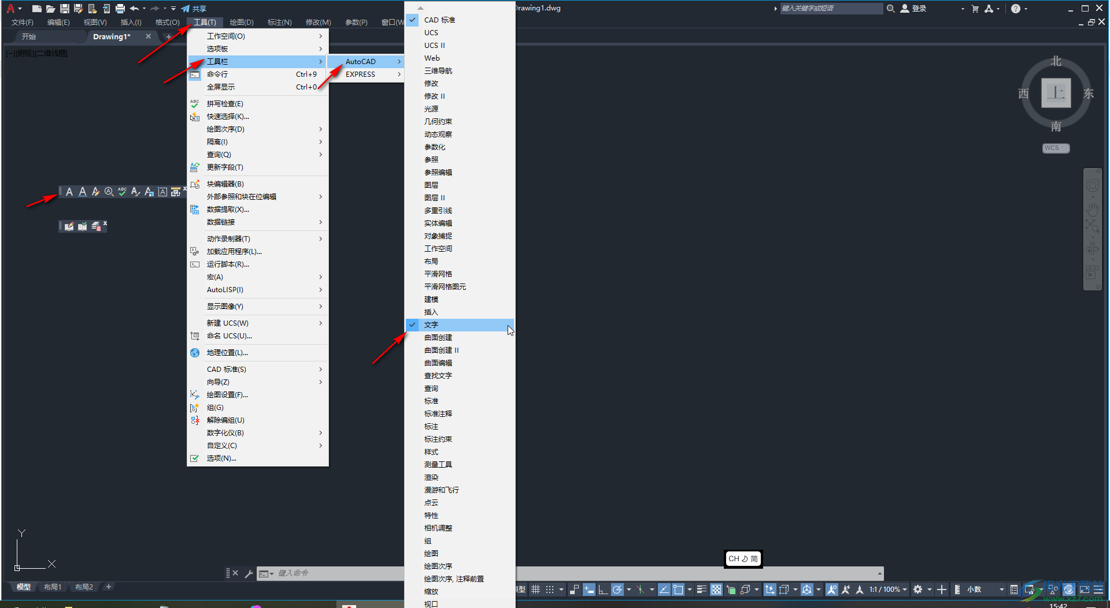Toggle polar tracking in status bar
Image resolution: width=1110 pixels, height=608 pixels.
click(617, 590)
